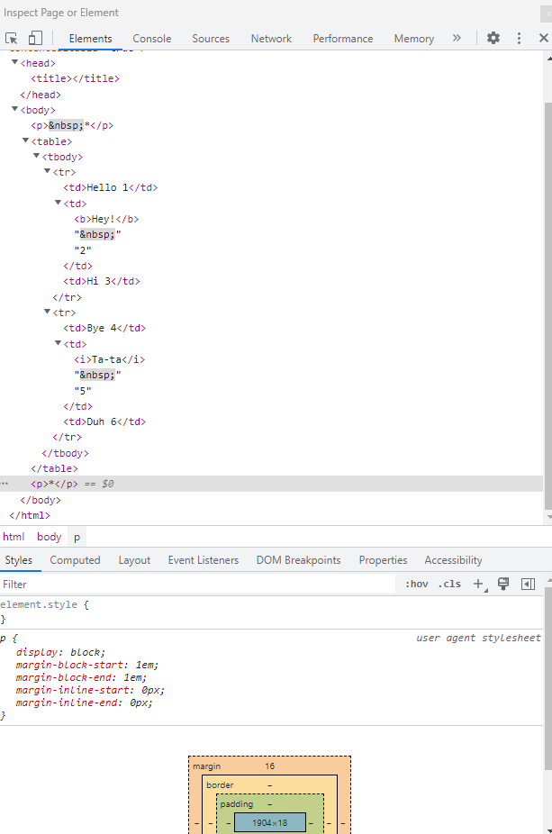The width and height of the screenshot is (552, 834).
Task: Switch to the Network tab
Action: coord(271,39)
